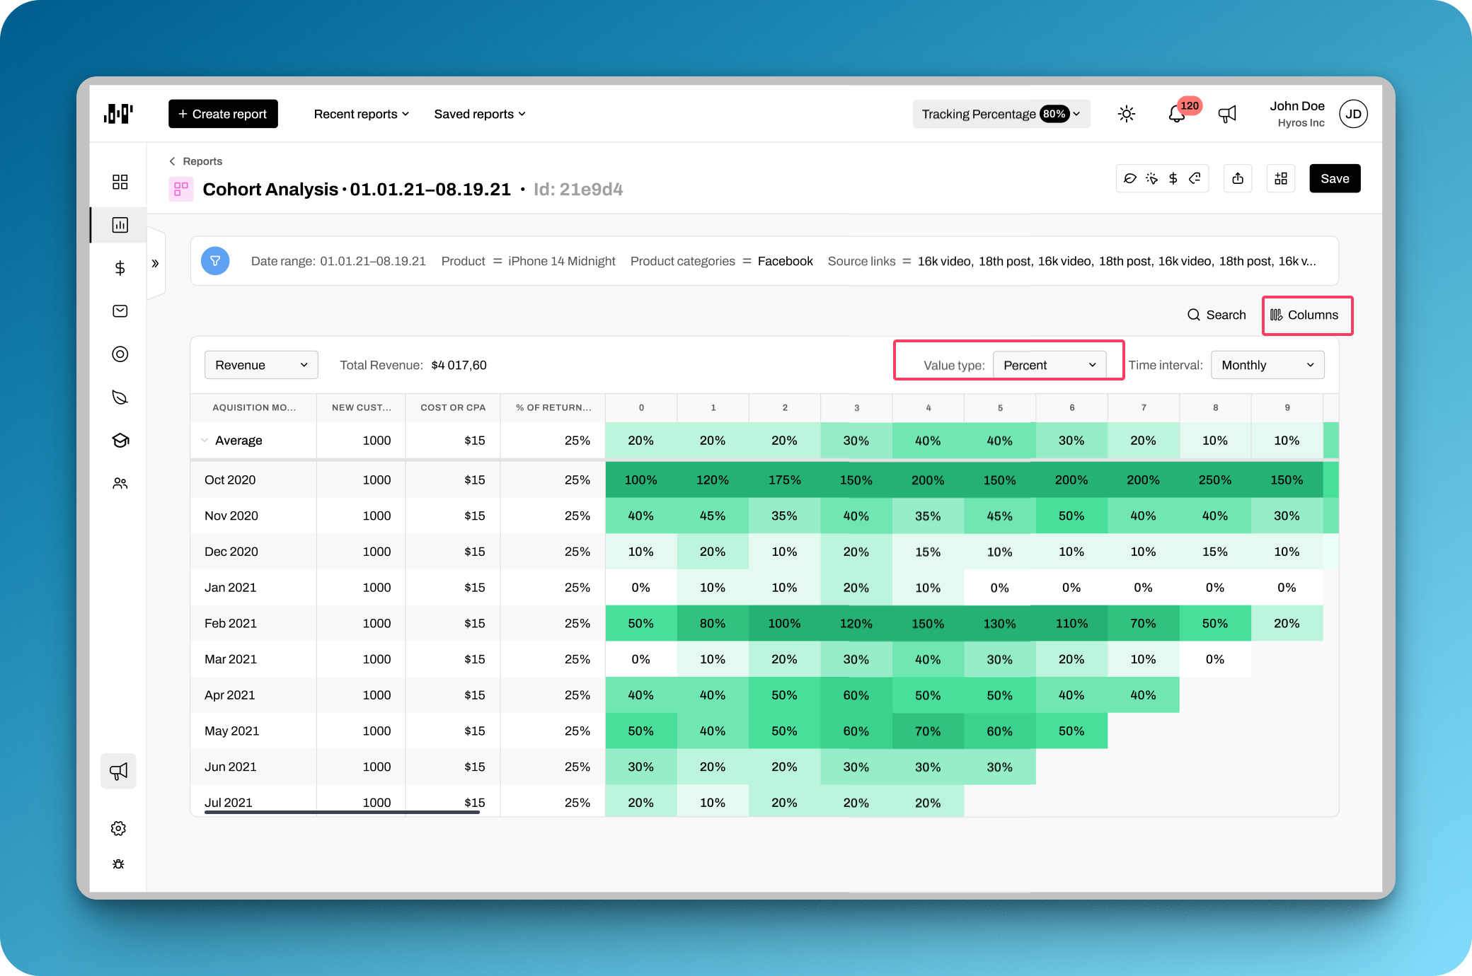1472x976 pixels.
Task: Click the megaphone icon in top bar
Action: 1227,114
